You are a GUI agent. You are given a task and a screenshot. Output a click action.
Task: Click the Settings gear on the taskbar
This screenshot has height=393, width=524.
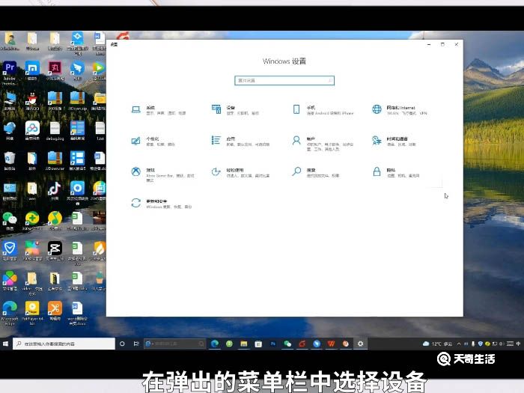coord(360,344)
